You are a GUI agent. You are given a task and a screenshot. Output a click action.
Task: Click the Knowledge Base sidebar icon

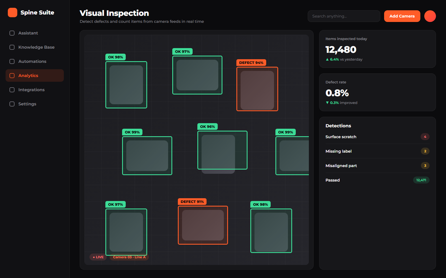click(x=12, y=47)
